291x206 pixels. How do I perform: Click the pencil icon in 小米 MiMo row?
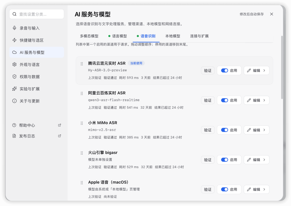point(249,130)
